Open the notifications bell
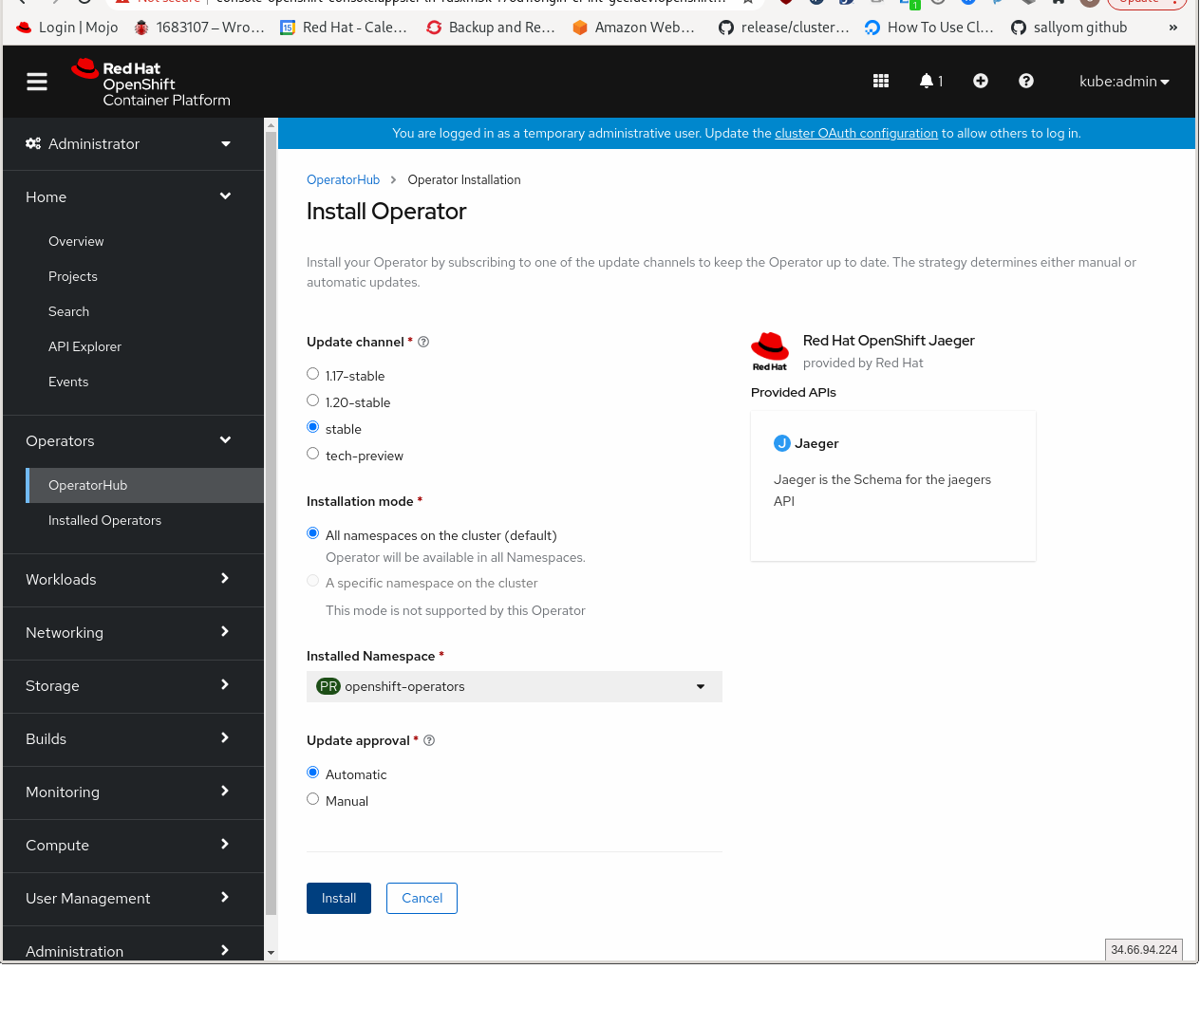The image size is (1200, 1025). click(x=931, y=82)
